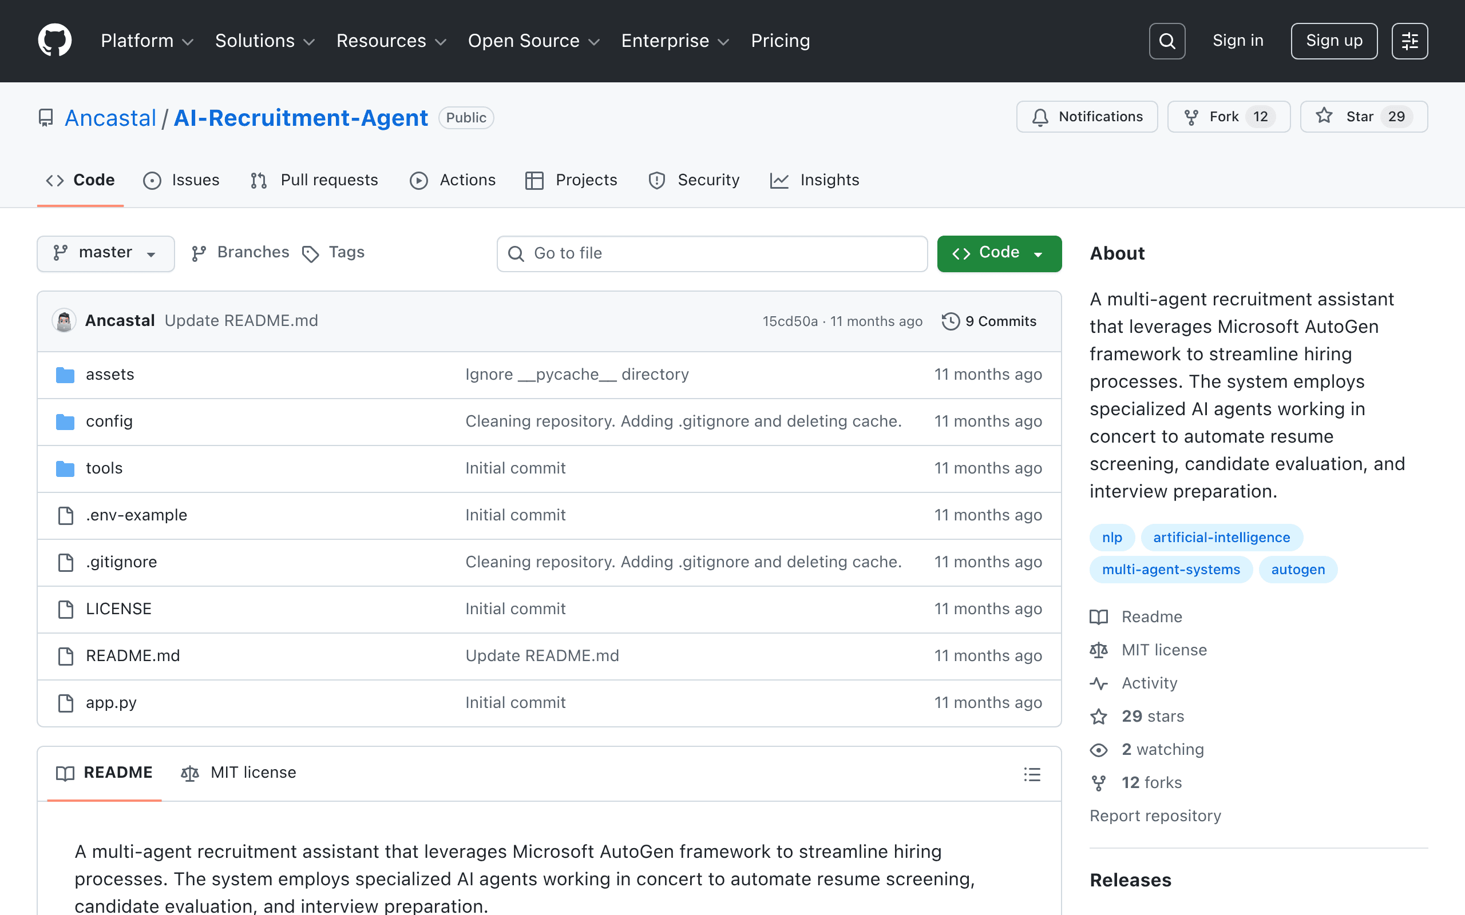Open the appearance settings sliders icon
Viewport: 1465px width, 915px height.
[1409, 41]
